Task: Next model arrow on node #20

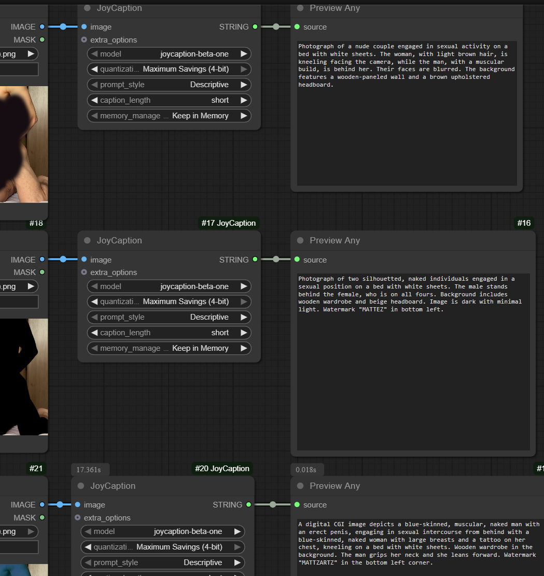Action: (237, 531)
